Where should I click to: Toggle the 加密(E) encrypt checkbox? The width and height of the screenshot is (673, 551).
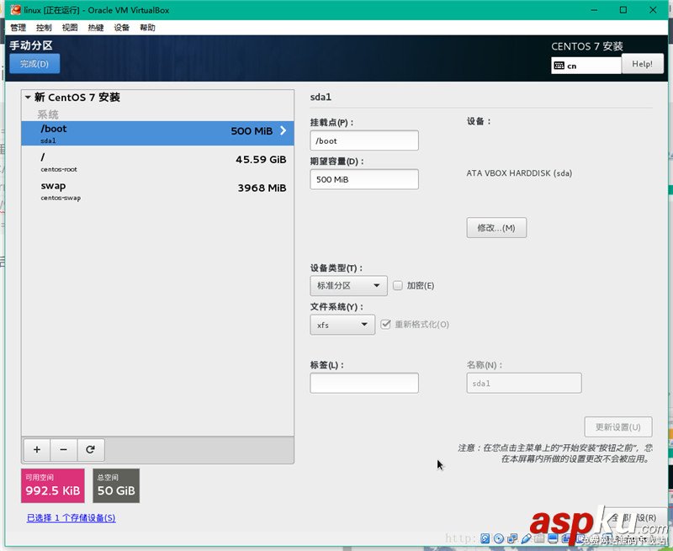click(x=398, y=285)
